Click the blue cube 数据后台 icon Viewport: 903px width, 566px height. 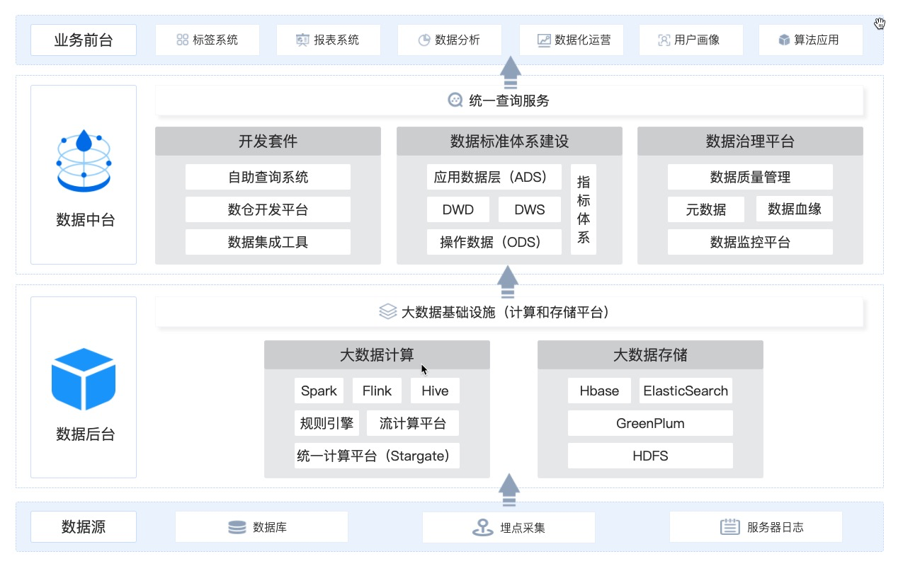(x=84, y=379)
